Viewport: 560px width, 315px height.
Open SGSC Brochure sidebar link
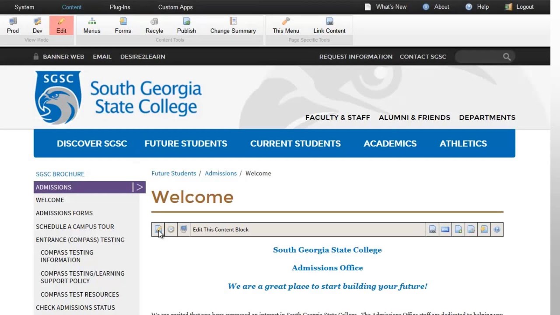pos(60,174)
